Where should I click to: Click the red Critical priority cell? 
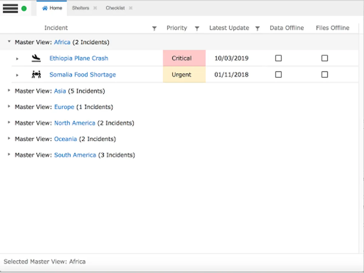184,58
